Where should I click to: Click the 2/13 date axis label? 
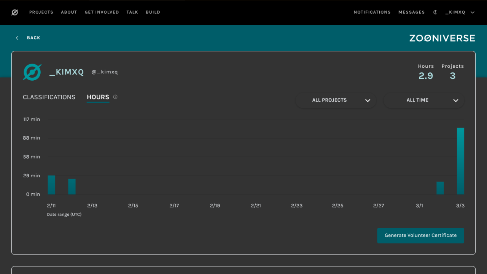(x=92, y=206)
